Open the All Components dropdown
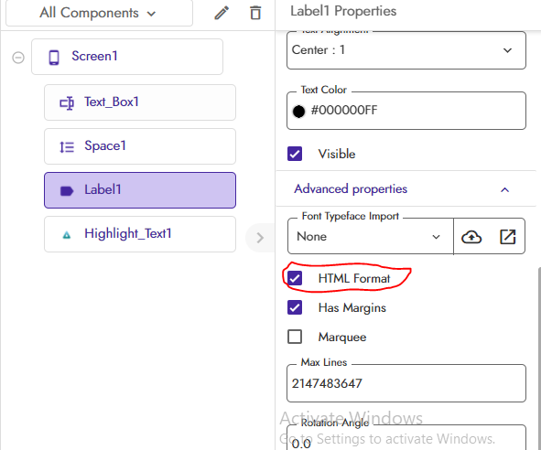Viewport: 541px width, 450px height. (x=99, y=13)
